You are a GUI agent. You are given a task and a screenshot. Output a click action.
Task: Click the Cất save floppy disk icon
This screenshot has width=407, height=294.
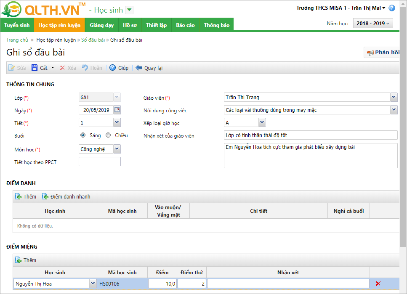34,68
